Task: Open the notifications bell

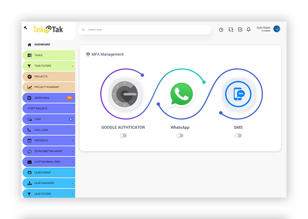Action: pos(249,29)
